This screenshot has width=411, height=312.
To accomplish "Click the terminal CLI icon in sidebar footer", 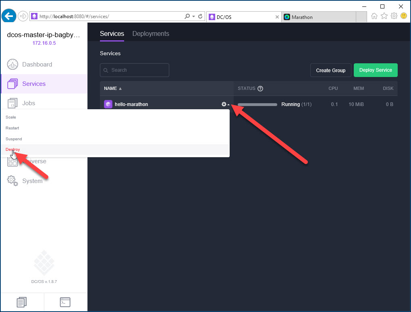I will pos(65,302).
